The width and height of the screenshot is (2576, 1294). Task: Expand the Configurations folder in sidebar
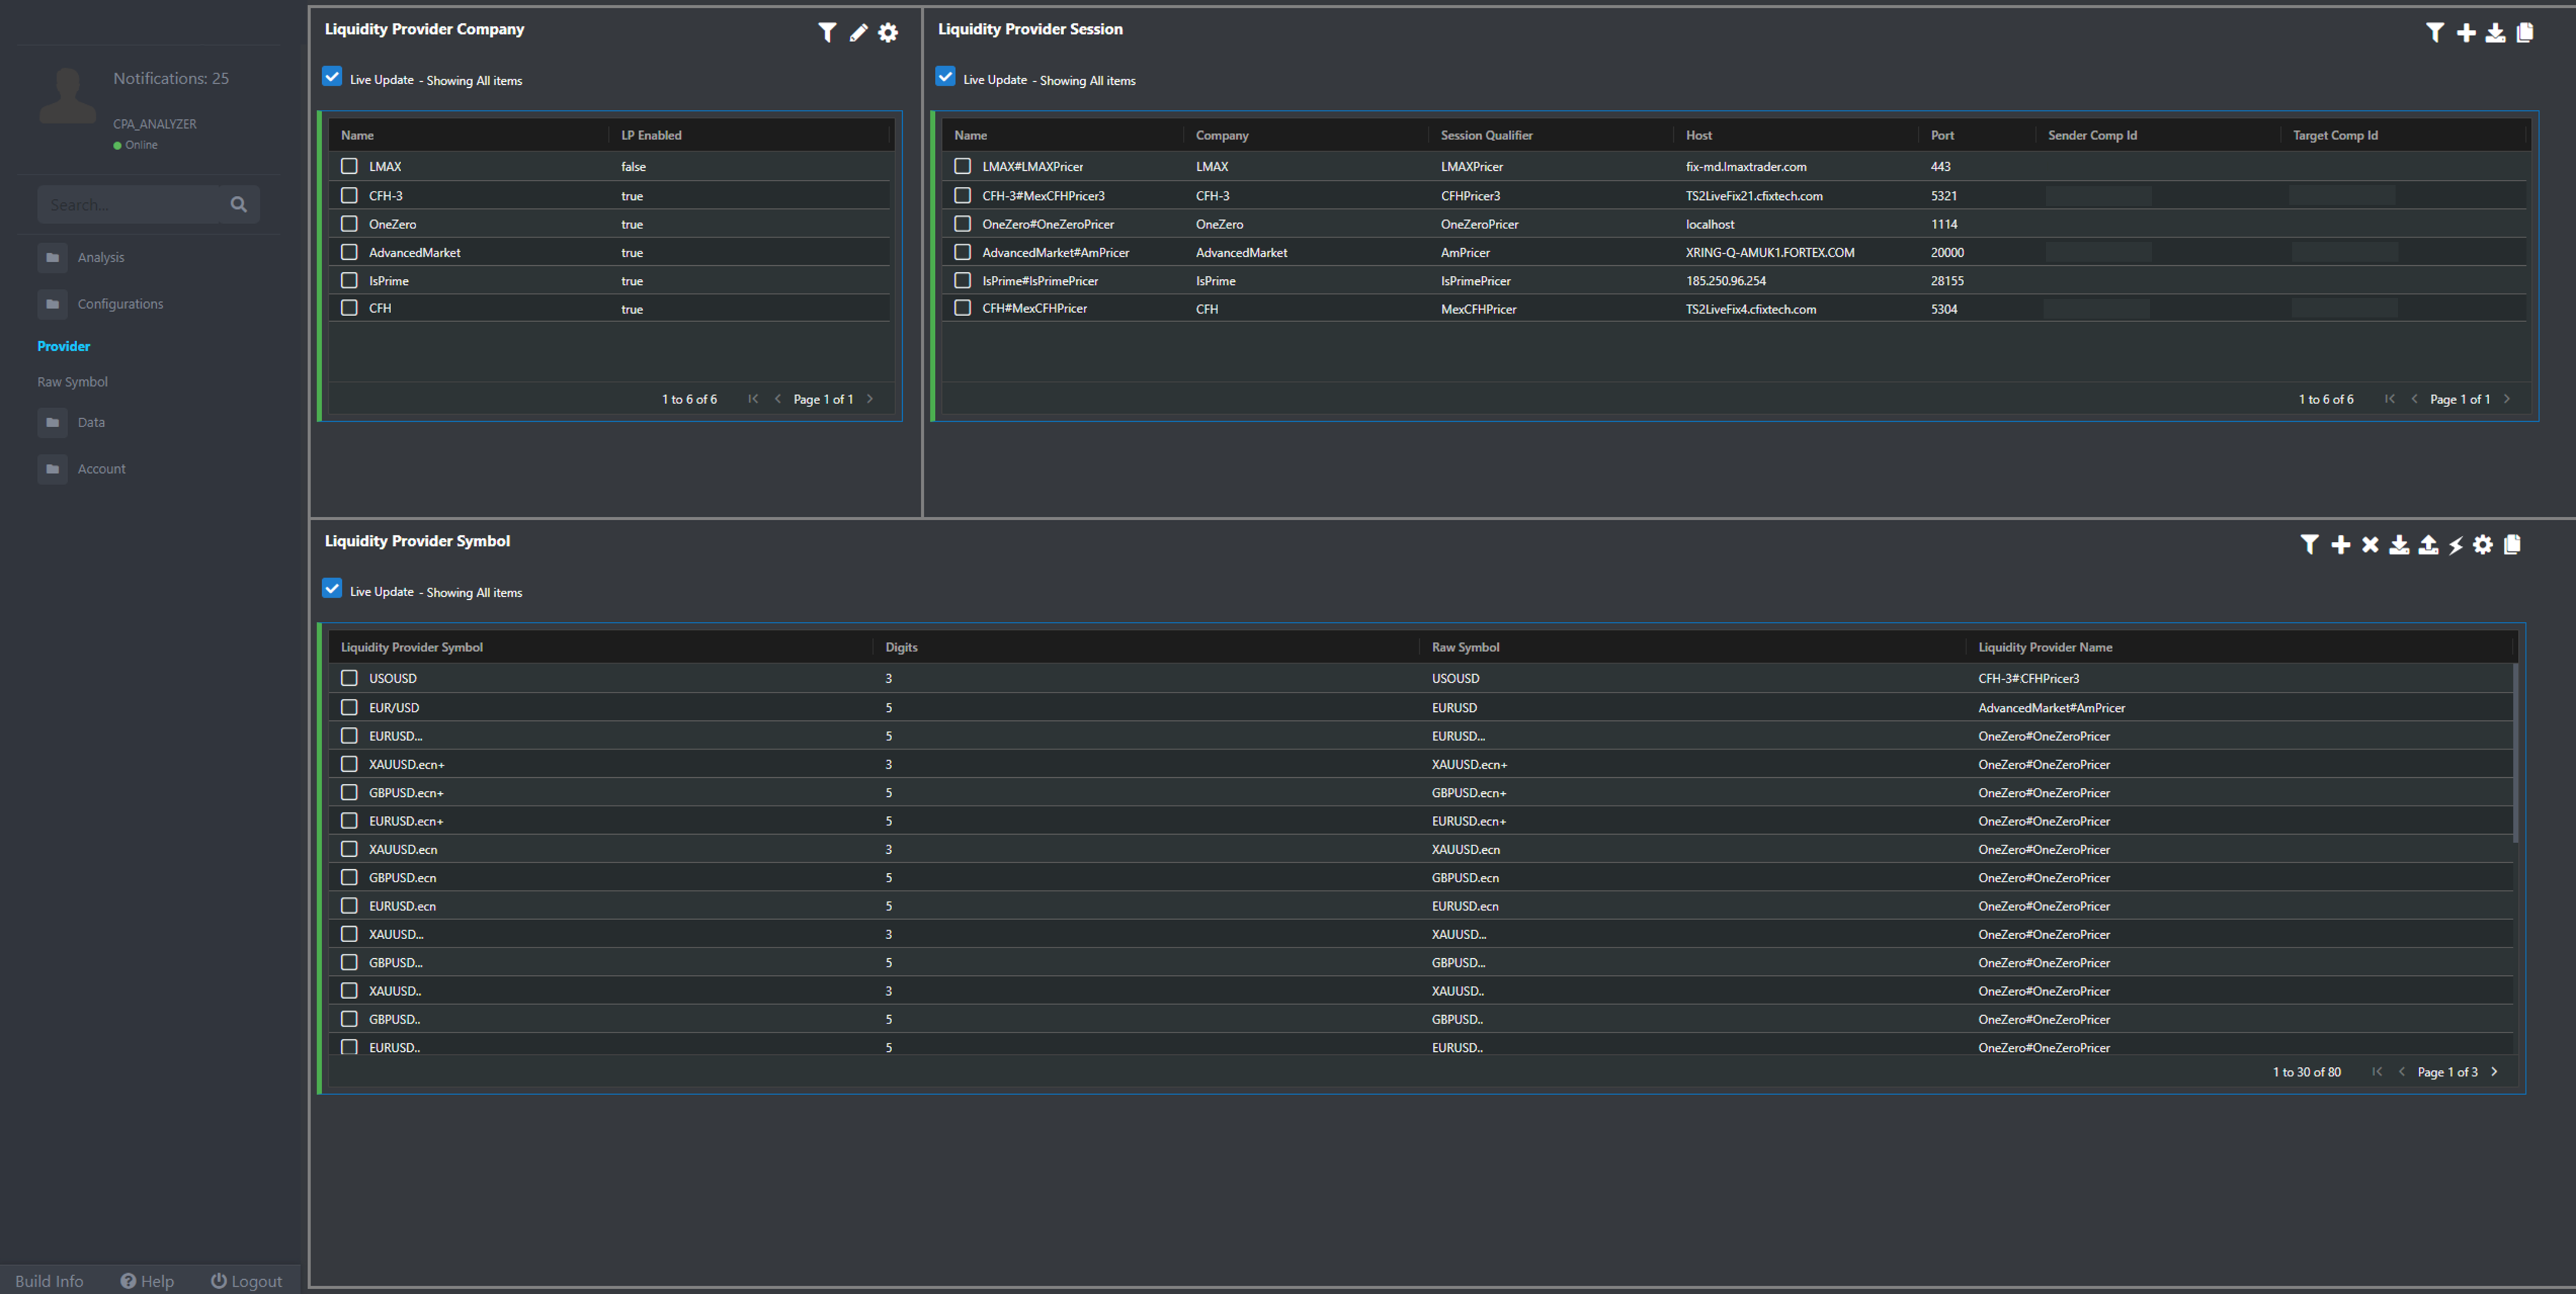point(120,304)
